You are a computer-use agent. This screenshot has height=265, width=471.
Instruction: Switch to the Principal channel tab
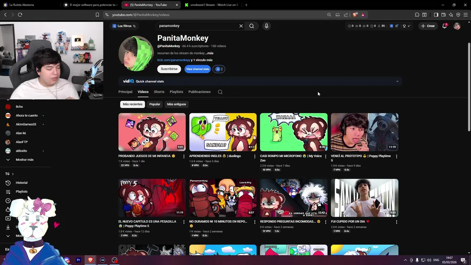[125, 92]
